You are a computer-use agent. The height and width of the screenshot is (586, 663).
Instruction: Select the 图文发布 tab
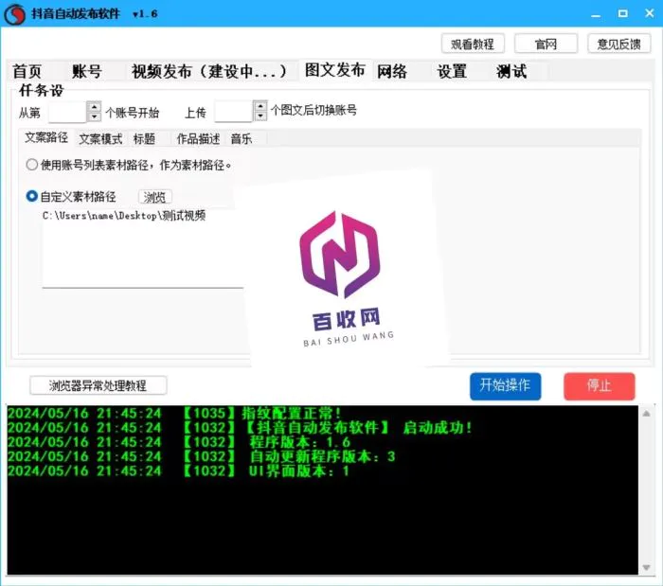pyautogui.click(x=335, y=70)
